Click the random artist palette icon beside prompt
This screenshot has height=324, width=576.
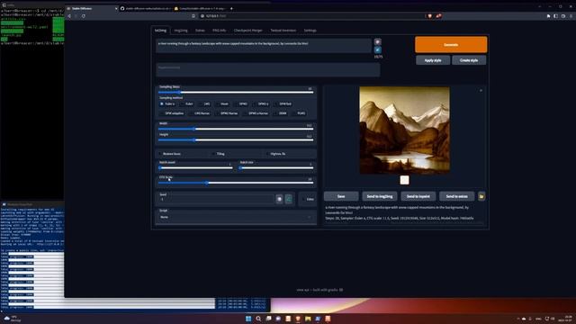(378, 42)
